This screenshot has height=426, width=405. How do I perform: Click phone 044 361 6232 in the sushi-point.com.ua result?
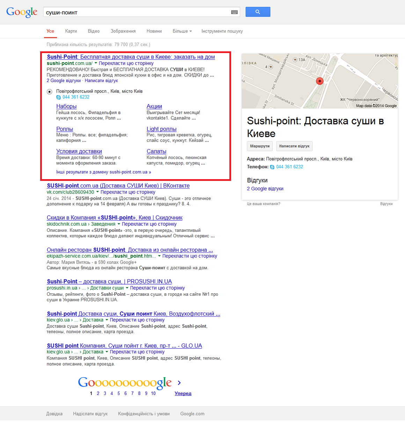[76, 97]
